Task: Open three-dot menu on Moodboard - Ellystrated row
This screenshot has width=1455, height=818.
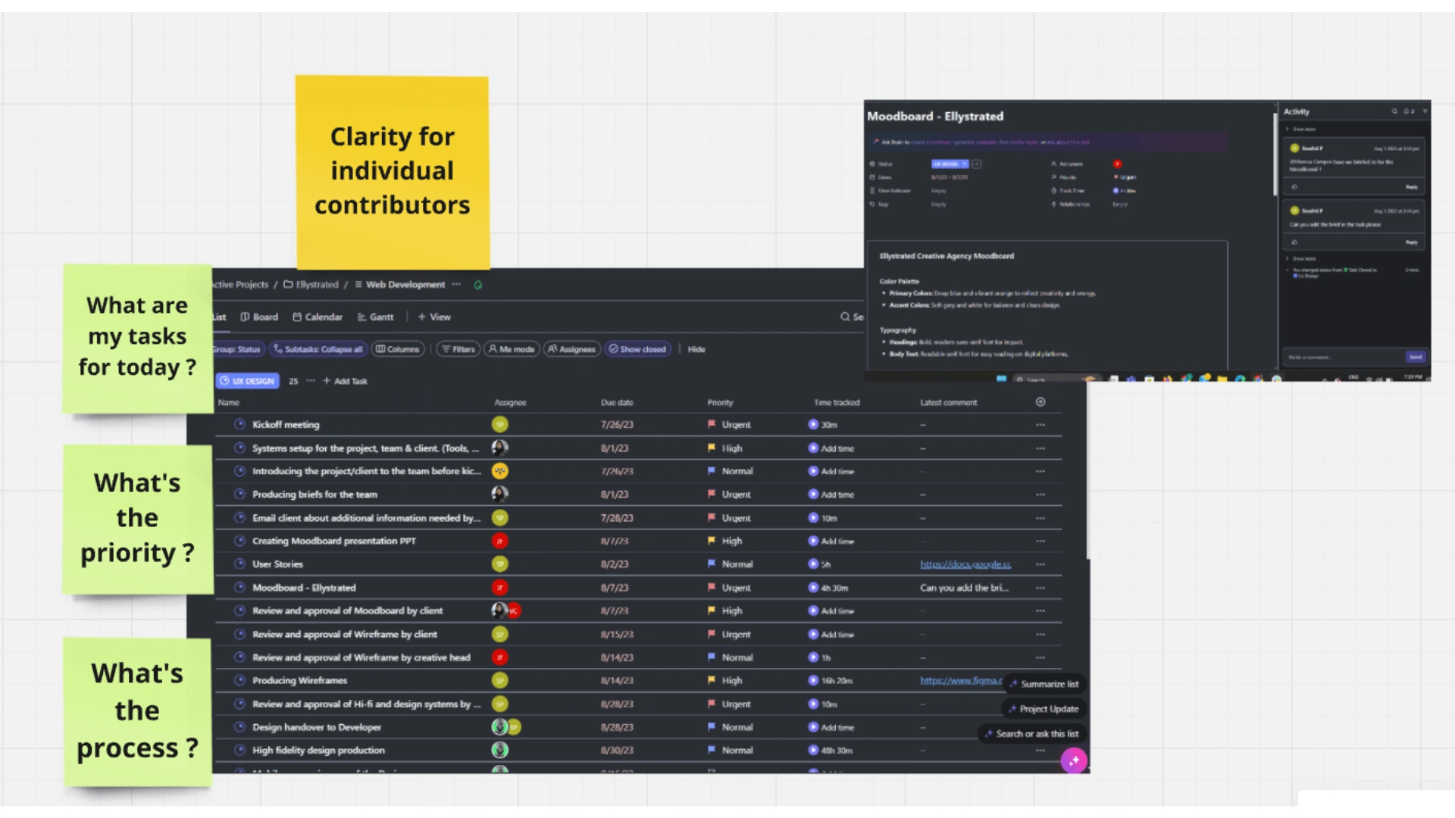Action: point(1040,588)
